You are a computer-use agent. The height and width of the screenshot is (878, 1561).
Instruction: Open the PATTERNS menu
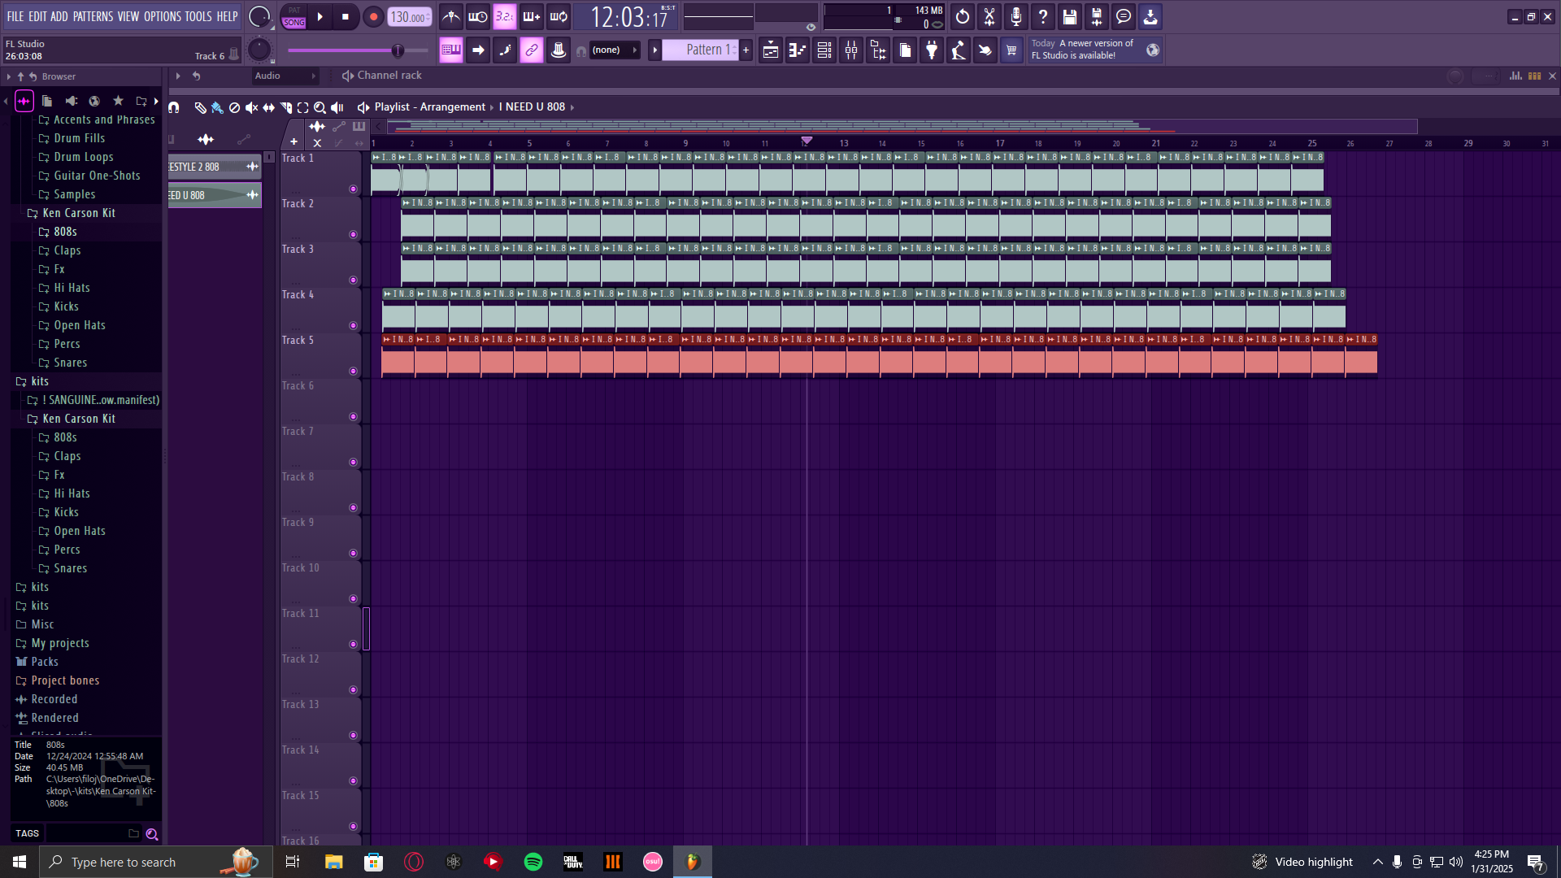[x=93, y=16]
